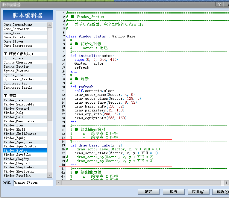
Task: Select Window_SkillStatus script
Action: [25, 134]
